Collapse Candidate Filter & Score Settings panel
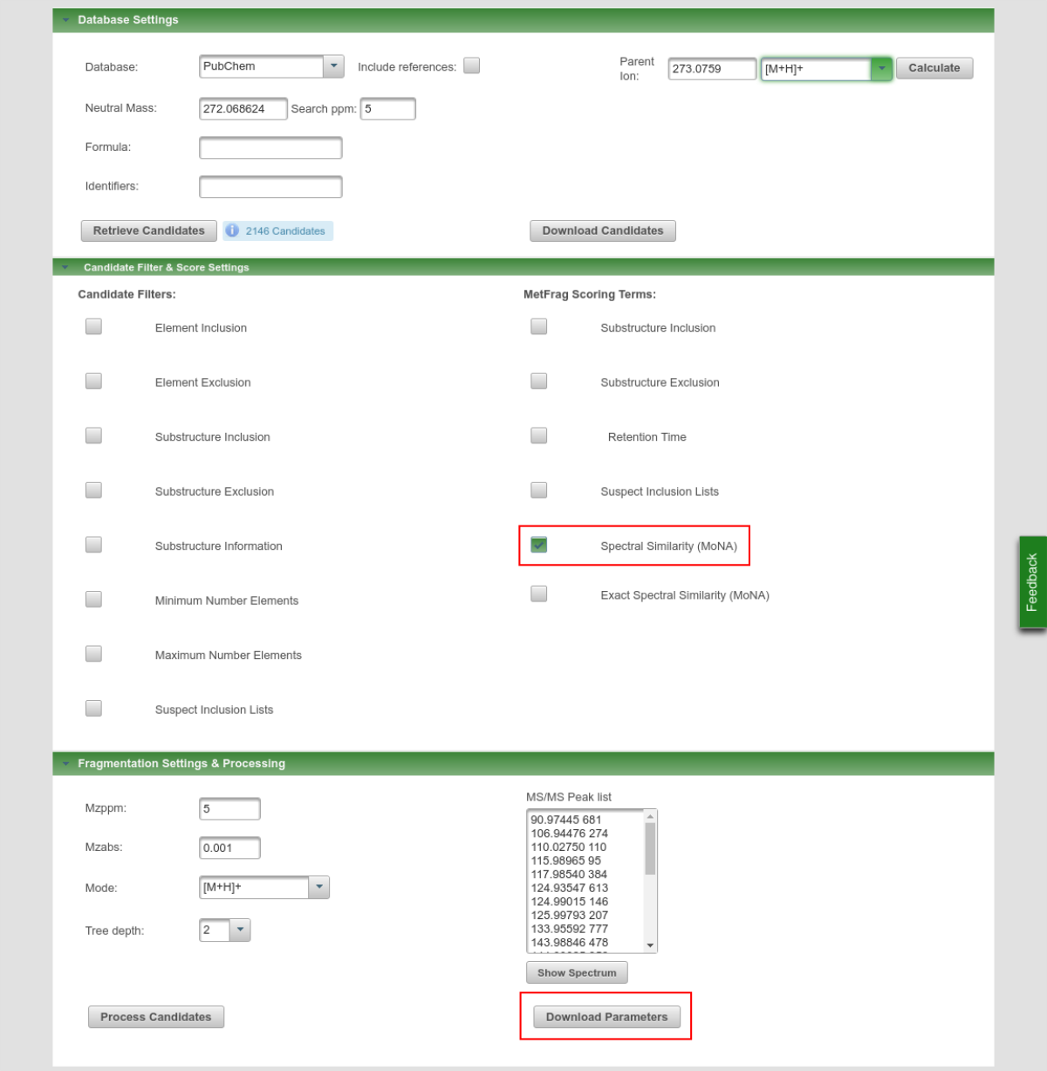1047x1071 pixels. pyautogui.click(x=65, y=267)
